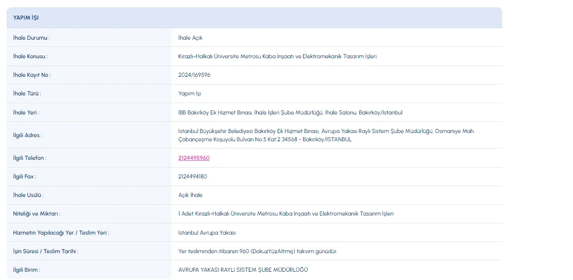Select the 1 Adet quantity description text
Image resolution: width=573 pixels, height=280 pixels.
click(x=285, y=213)
